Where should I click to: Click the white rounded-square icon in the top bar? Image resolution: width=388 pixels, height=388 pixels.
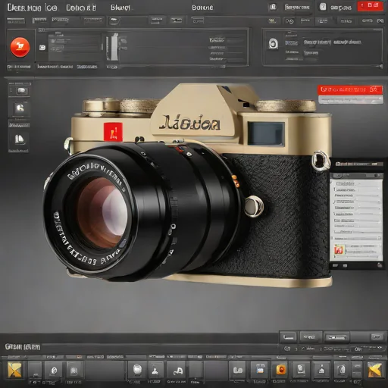(323, 7)
